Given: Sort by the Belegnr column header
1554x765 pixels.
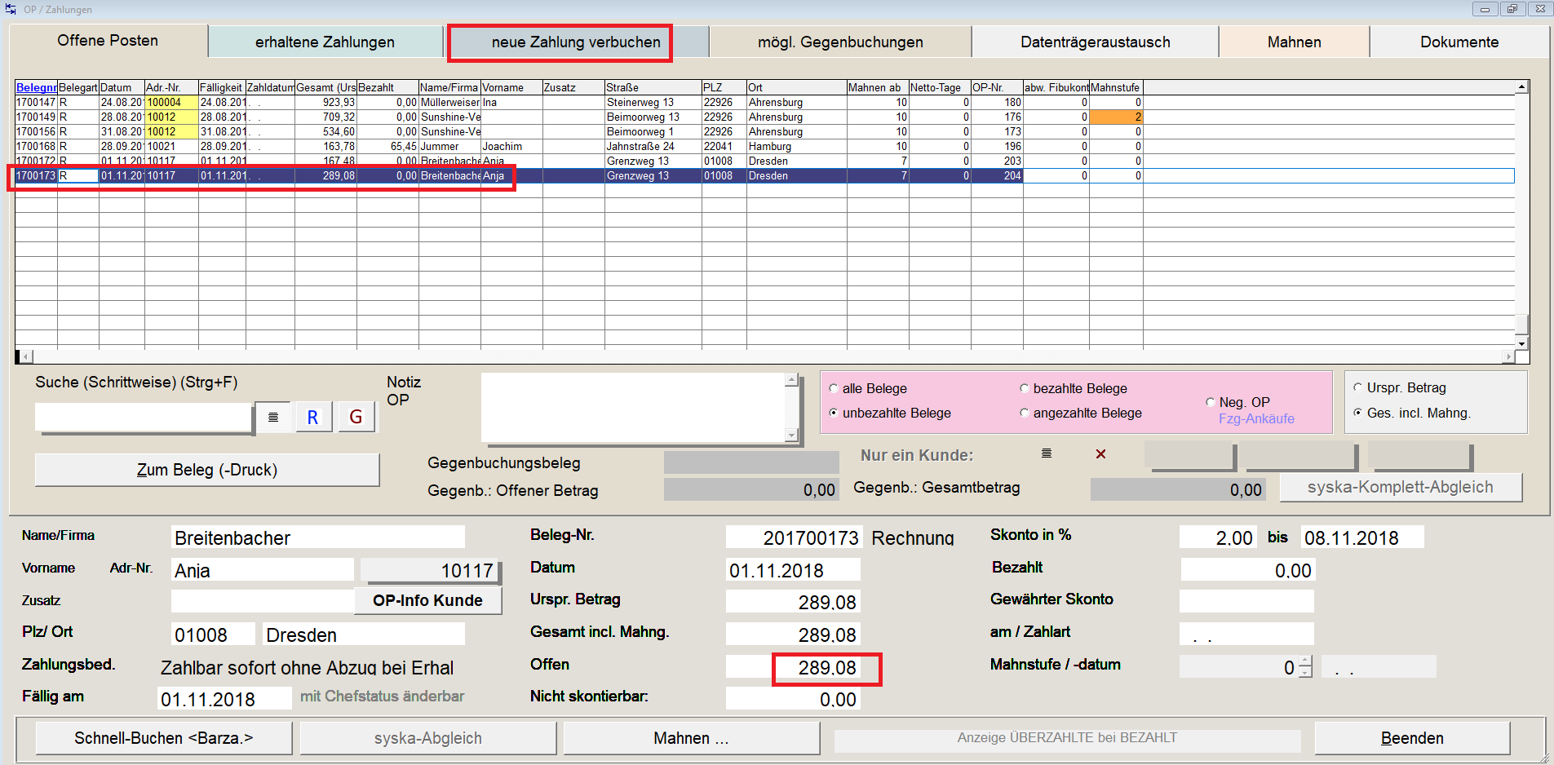Looking at the screenshot, I should click(x=37, y=87).
